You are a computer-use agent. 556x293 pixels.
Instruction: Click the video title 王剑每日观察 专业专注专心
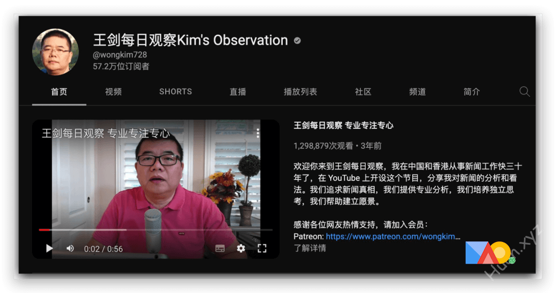[343, 126]
